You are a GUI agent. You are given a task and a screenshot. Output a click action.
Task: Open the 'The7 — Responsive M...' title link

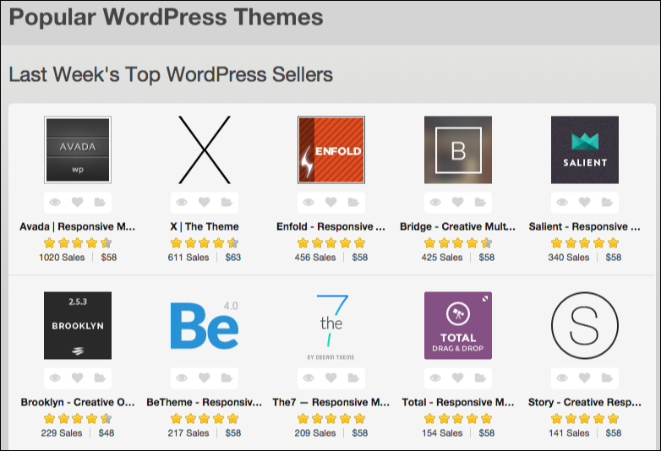pyautogui.click(x=330, y=402)
